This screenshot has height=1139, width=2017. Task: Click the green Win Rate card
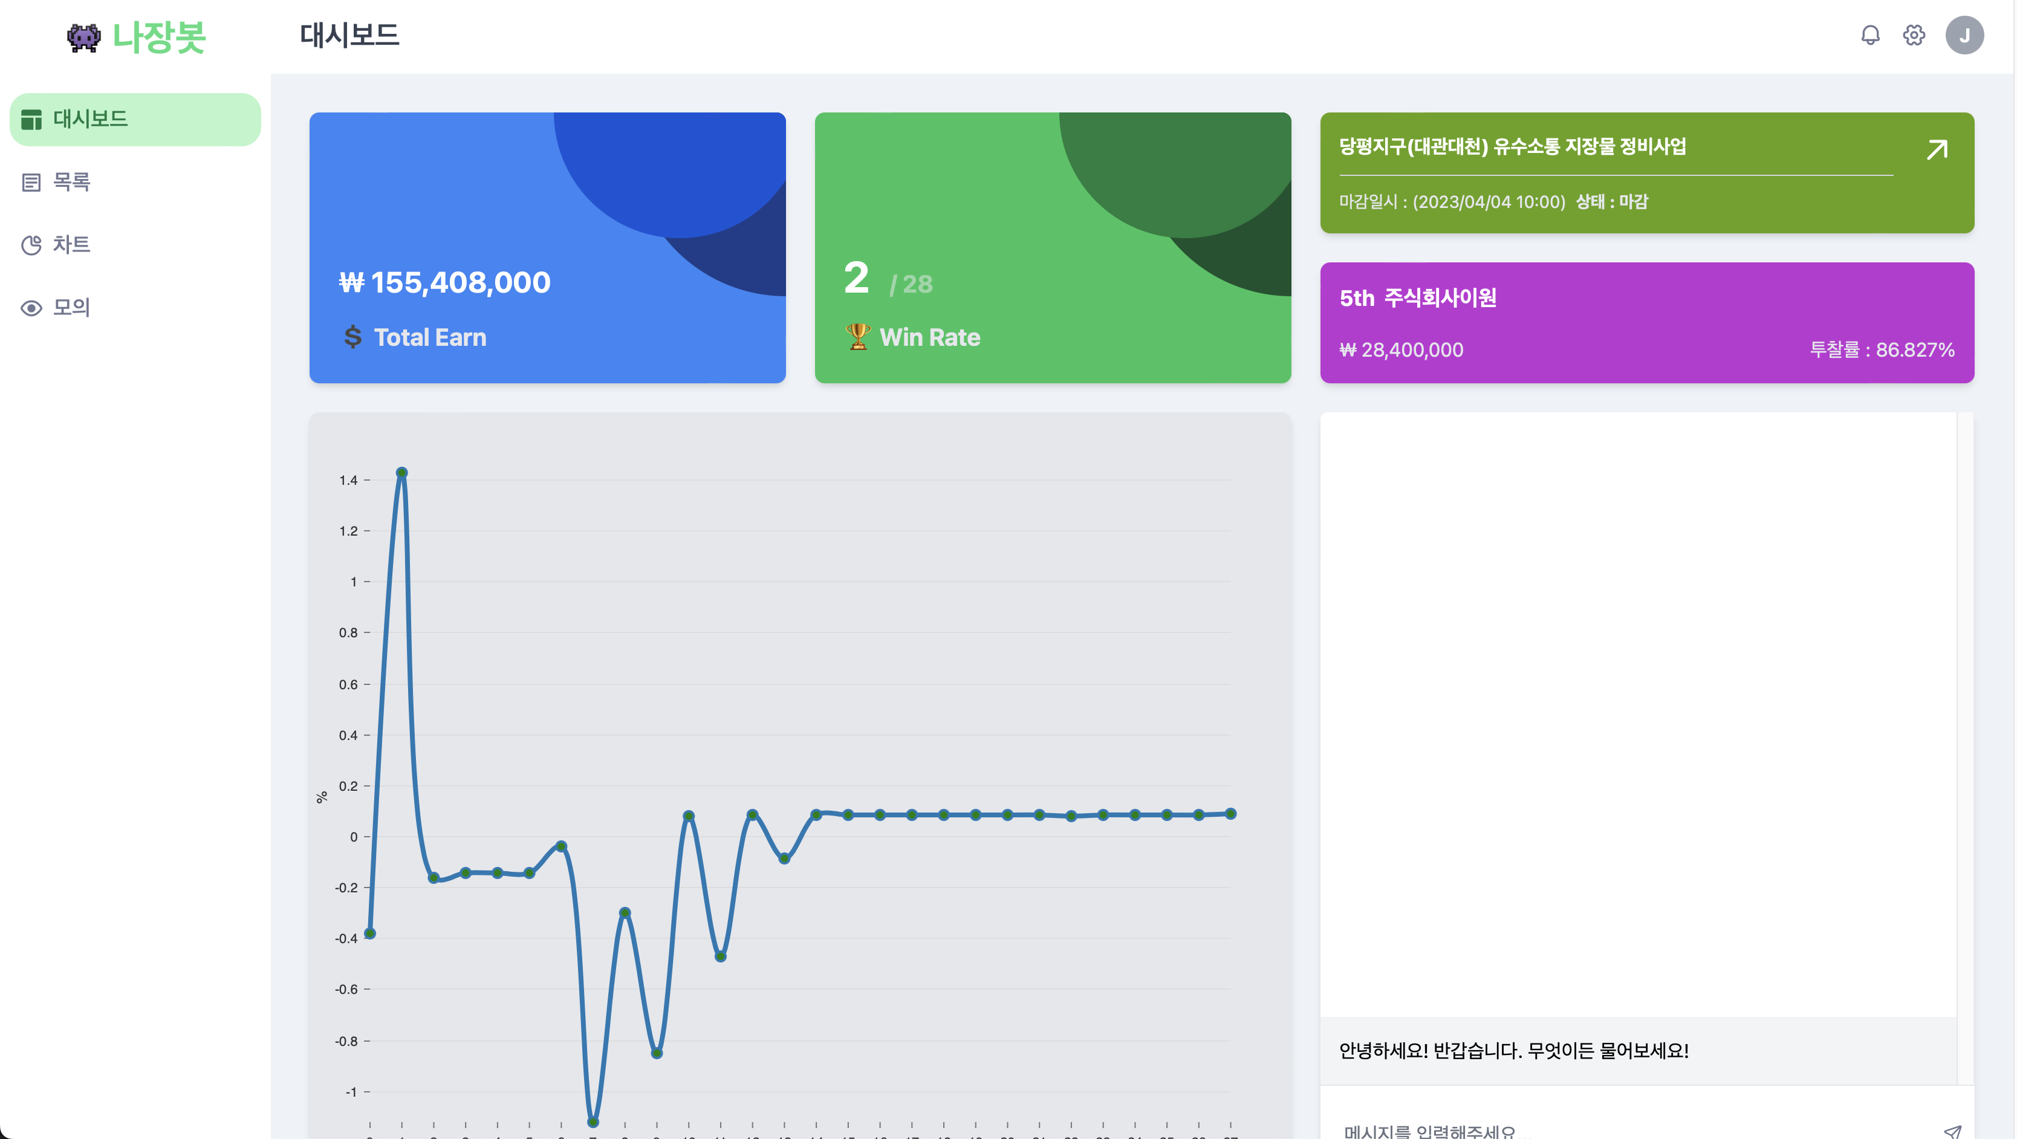[1053, 247]
